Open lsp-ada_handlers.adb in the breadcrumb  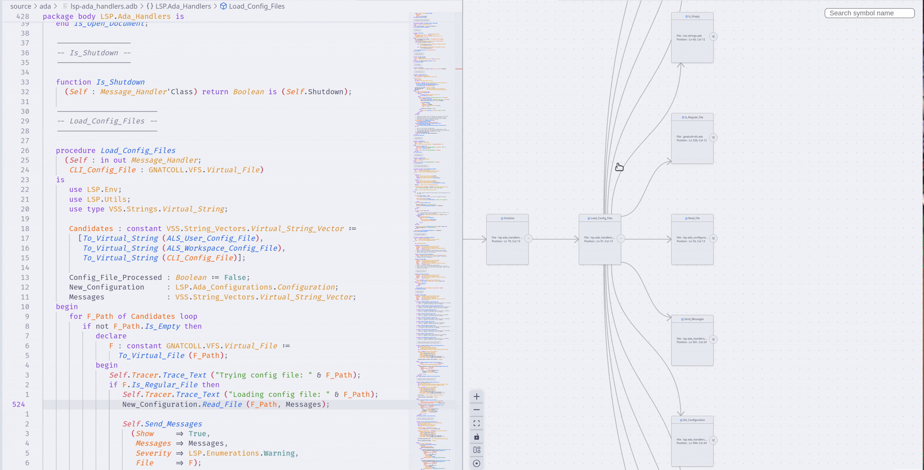pyautogui.click(x=103, y=6)
